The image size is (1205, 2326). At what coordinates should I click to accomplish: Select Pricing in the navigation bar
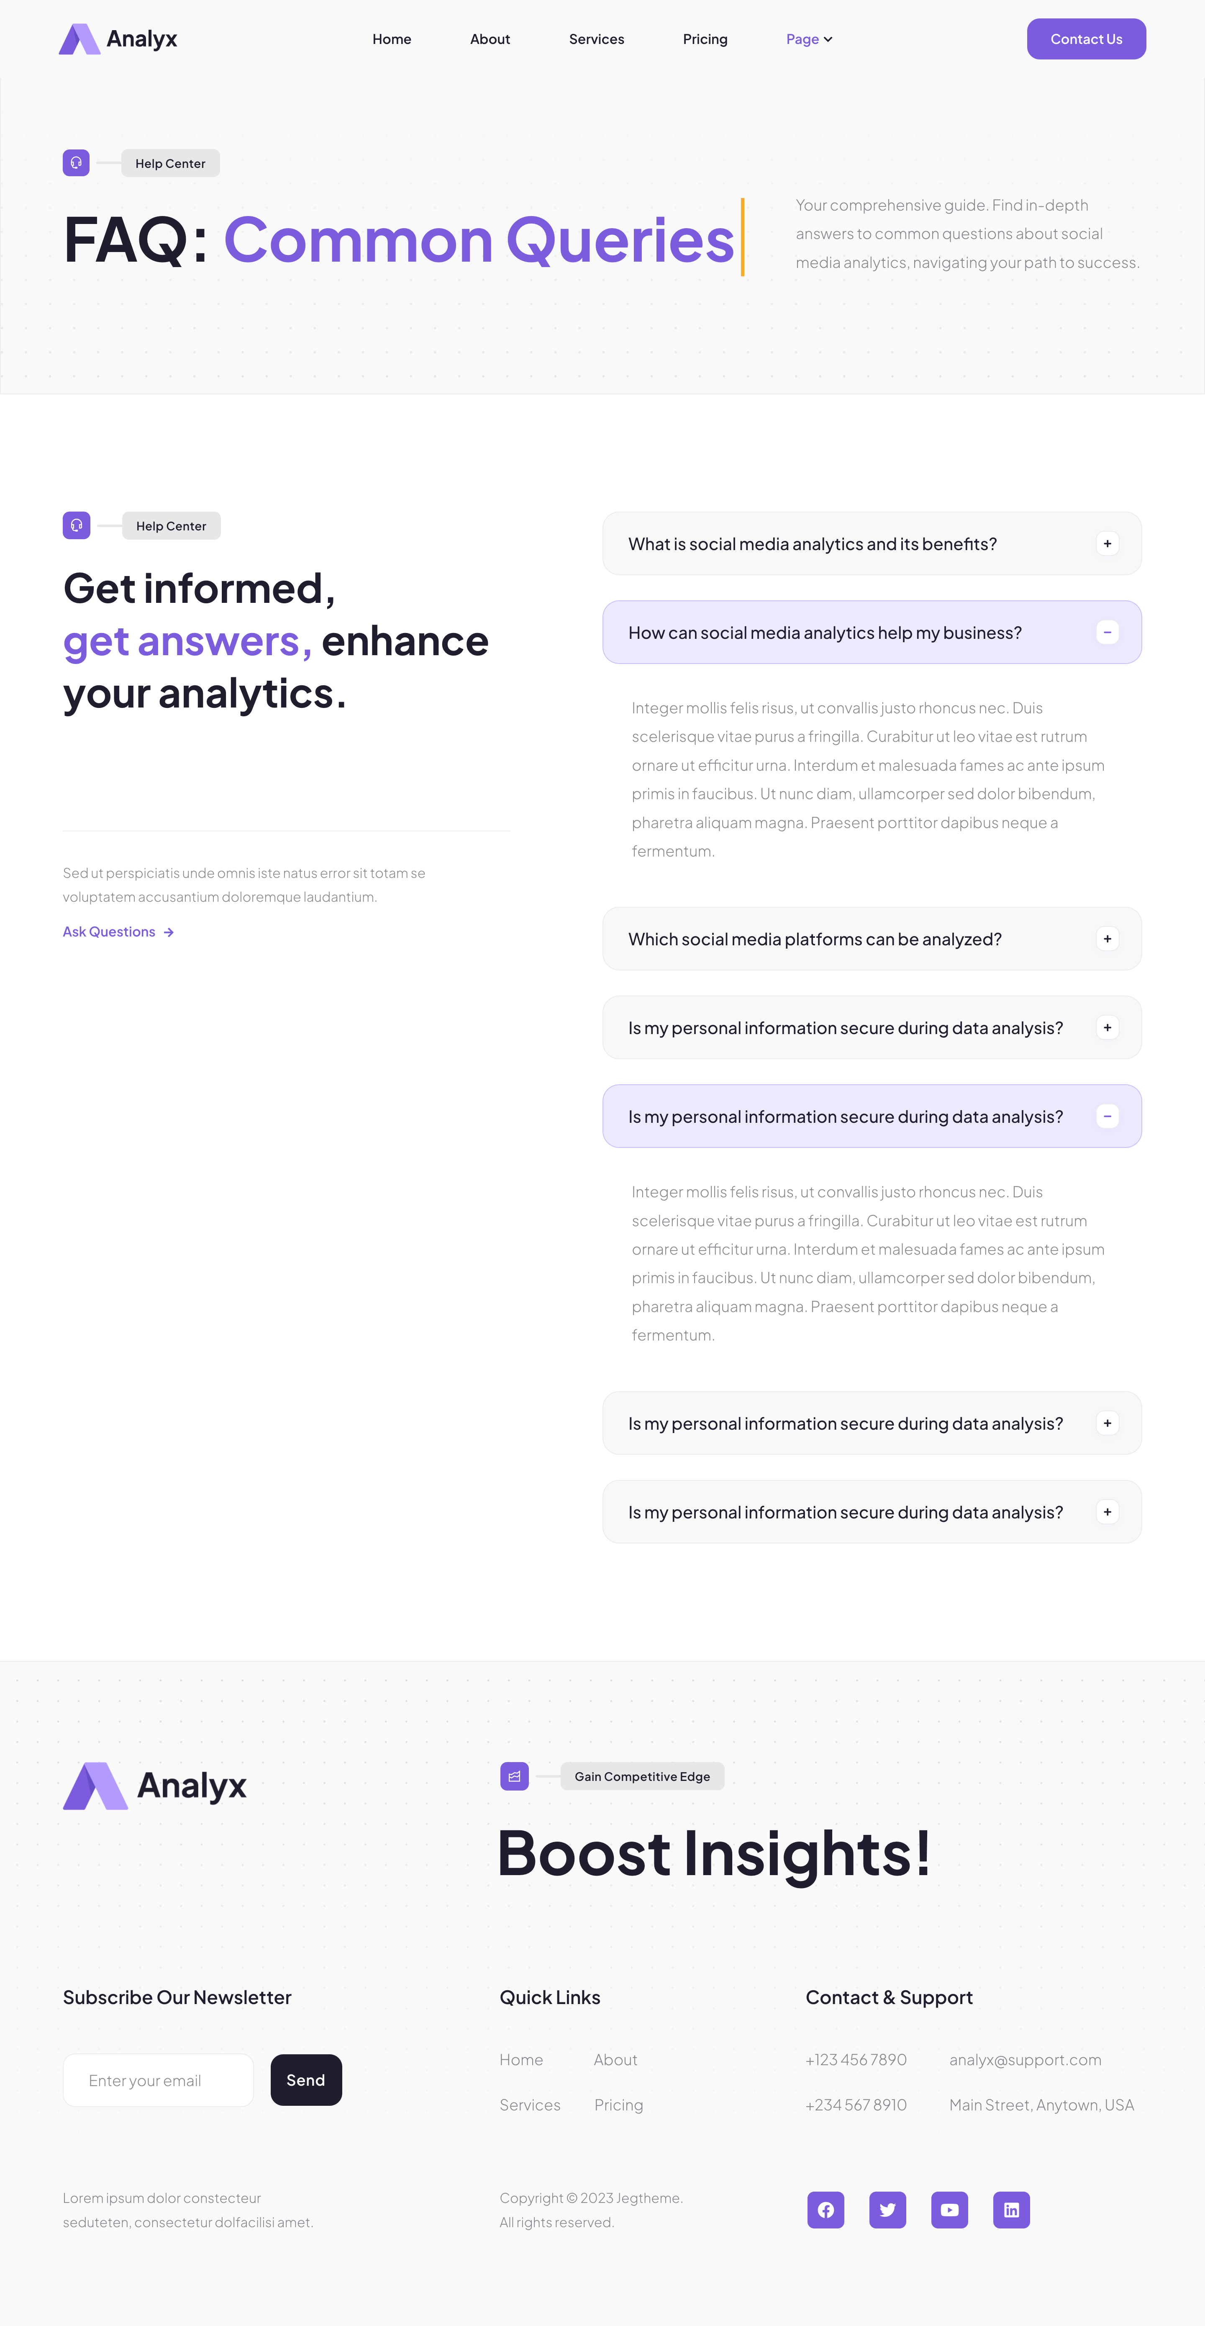tap(705, 39)
